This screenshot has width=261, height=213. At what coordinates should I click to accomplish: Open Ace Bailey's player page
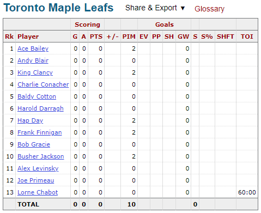(33, 48)
